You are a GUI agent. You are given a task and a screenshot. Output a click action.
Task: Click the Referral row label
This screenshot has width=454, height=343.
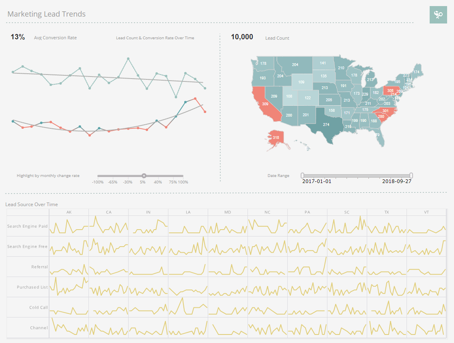(40, 266)
